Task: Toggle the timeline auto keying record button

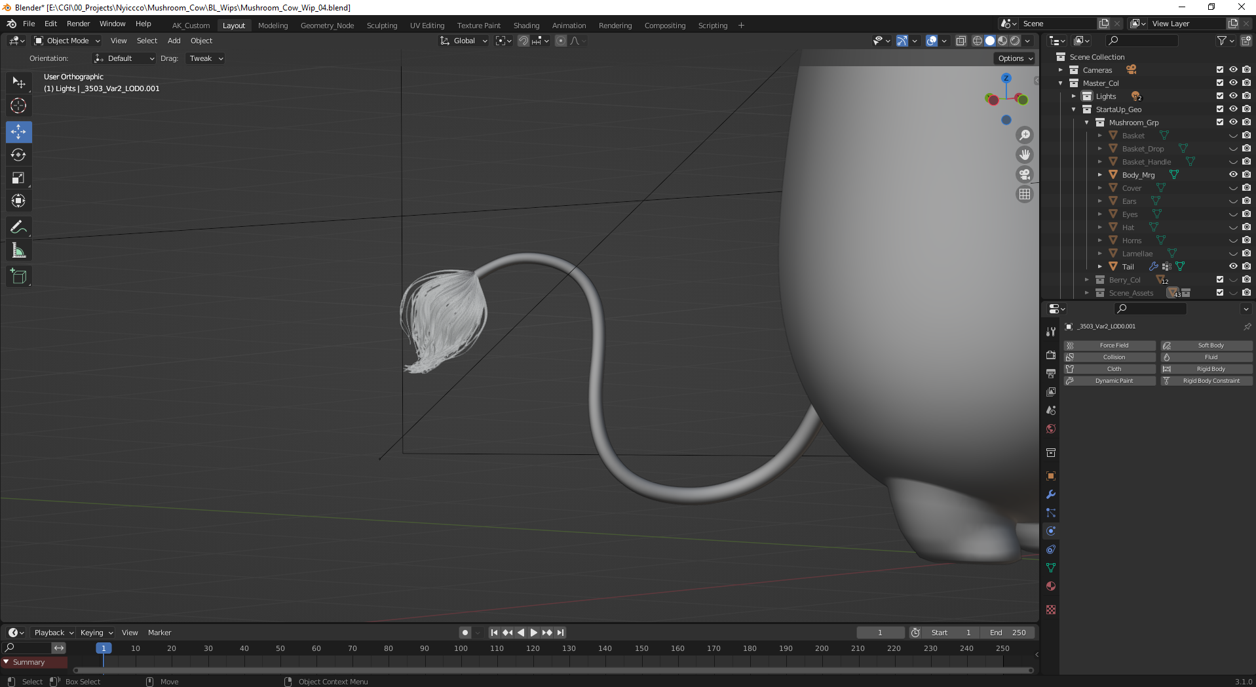Action: [x=465, y=633]
